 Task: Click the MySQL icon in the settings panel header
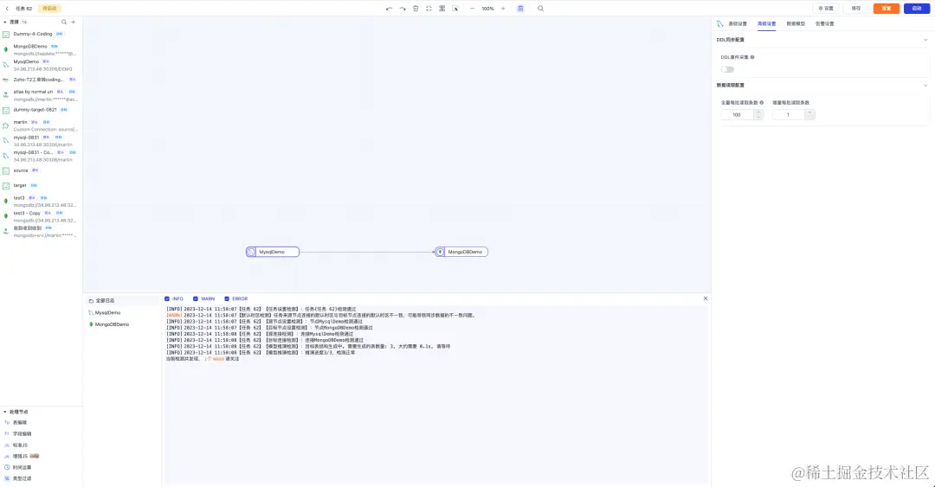coord(719,24)
